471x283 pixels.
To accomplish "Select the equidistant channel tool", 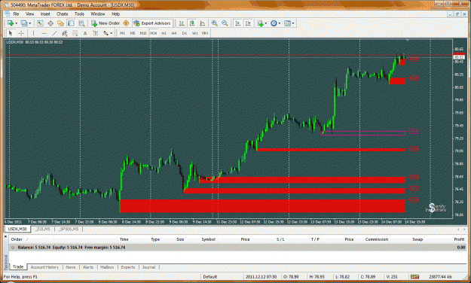I will point(64,33).
